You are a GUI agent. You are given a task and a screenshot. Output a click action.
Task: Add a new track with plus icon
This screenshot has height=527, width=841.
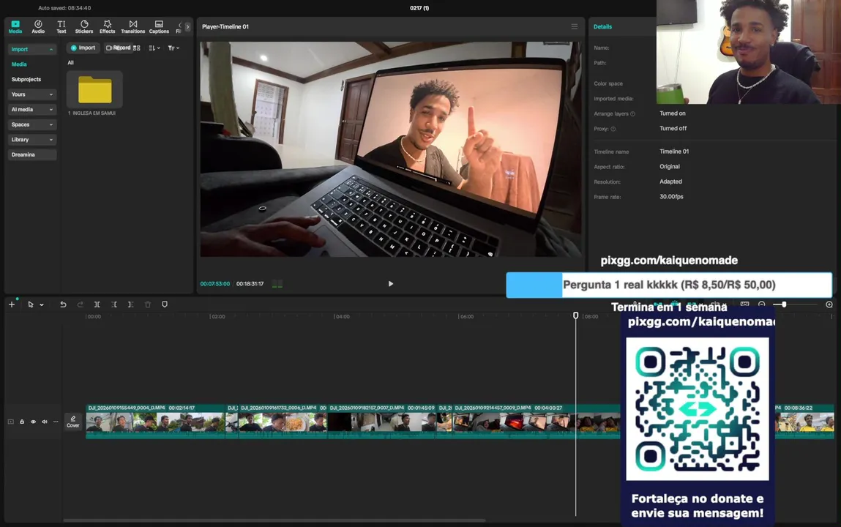[12, 304]
